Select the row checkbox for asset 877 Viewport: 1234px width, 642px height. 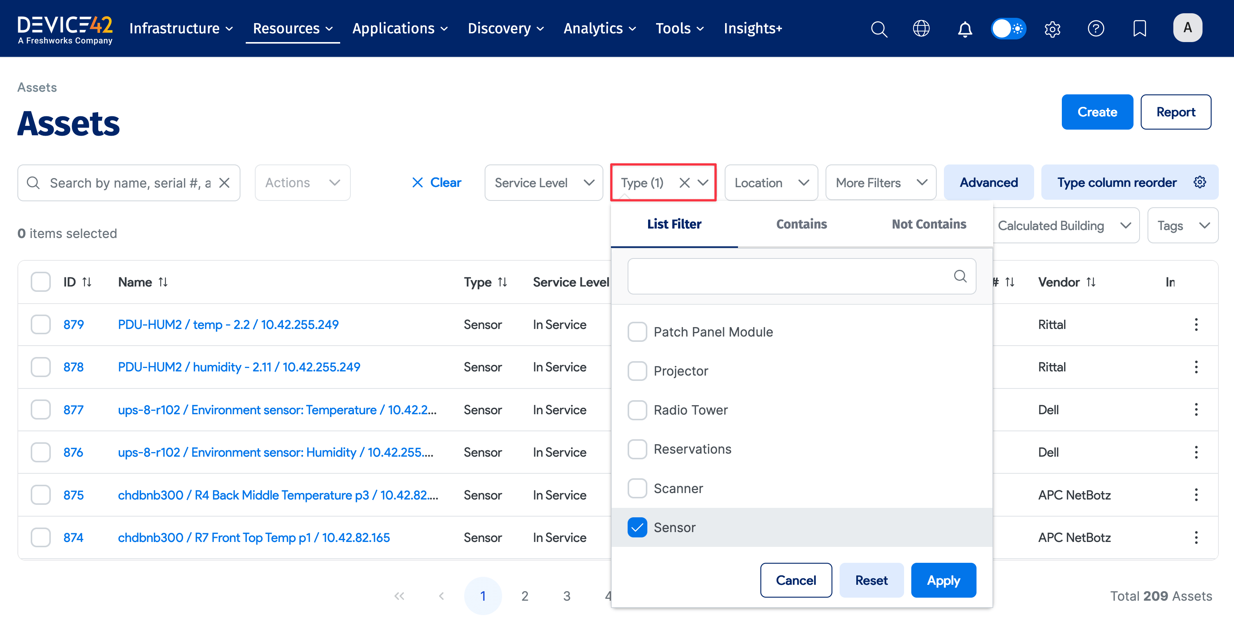tap(41, 410)
